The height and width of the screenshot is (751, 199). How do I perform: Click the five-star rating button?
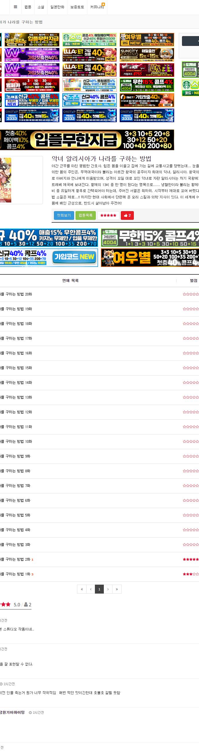[108, 215]
